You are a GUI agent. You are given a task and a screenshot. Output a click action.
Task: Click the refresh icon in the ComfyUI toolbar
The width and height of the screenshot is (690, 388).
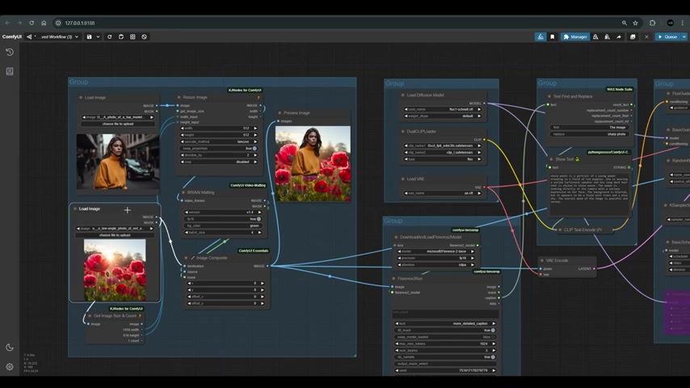[110, 37]
